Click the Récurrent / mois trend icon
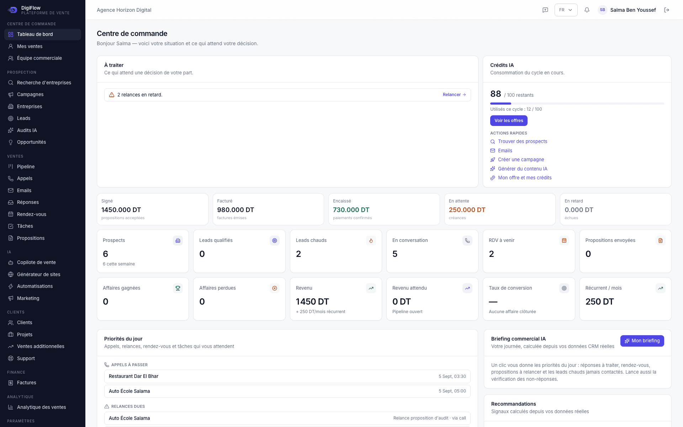 click(661, 288)
